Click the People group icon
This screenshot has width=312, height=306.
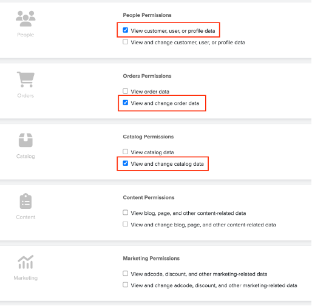click(25, 19)
